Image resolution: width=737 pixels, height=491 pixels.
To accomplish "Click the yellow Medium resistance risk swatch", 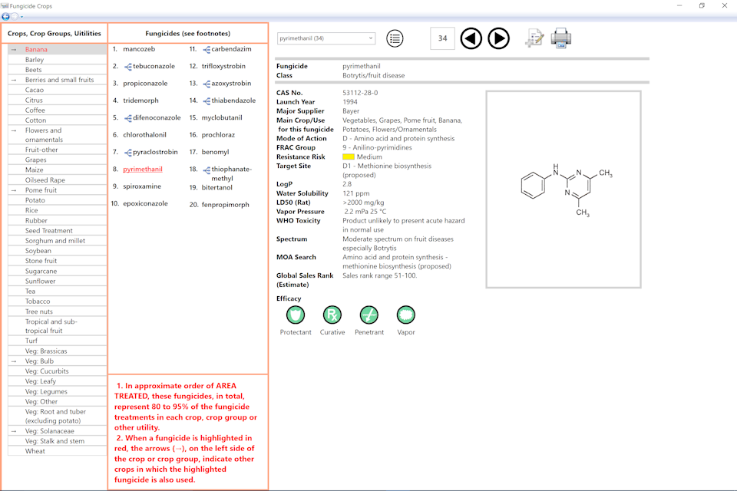I will click(348, 157).
